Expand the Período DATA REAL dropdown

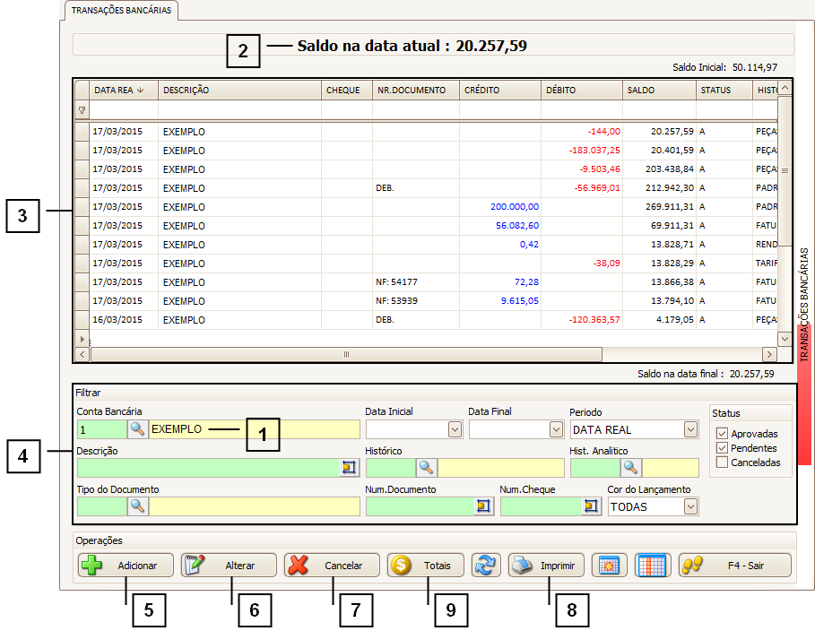point(689,429)
